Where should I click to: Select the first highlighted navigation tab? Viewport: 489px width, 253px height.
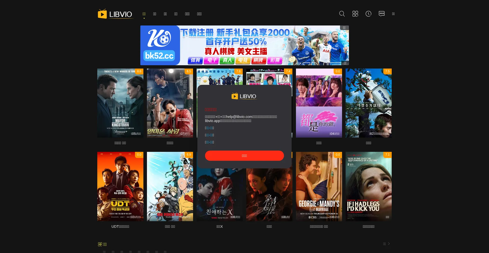144,14
